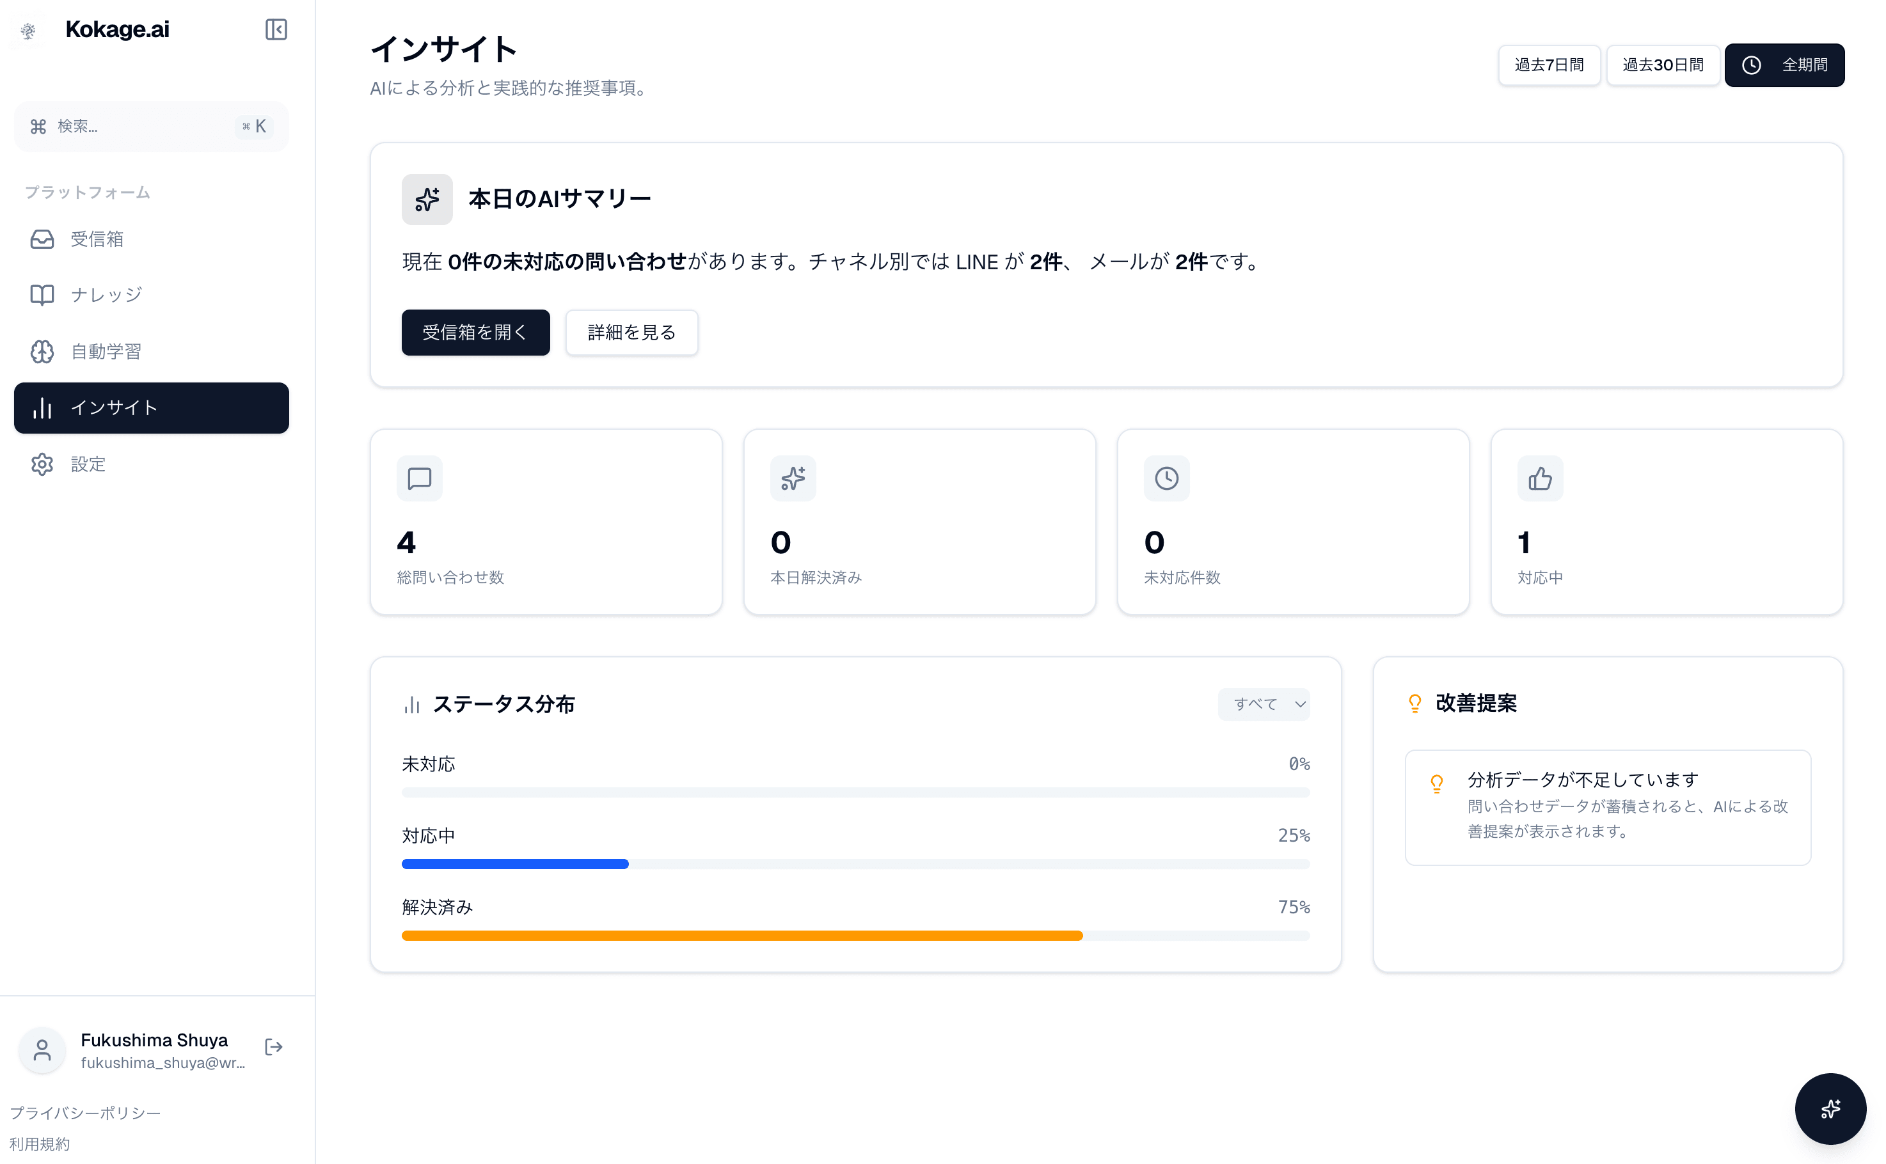Open ナレッジ in the sidebar
Viewport: 1886px width, 1164px height.
click(151, 295)
